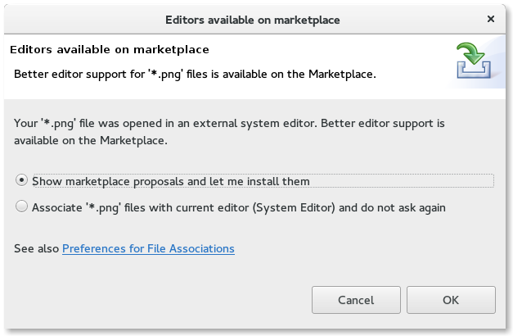Close the dialog with the X icon
513x336 pixels.
(x=490, y=19)
